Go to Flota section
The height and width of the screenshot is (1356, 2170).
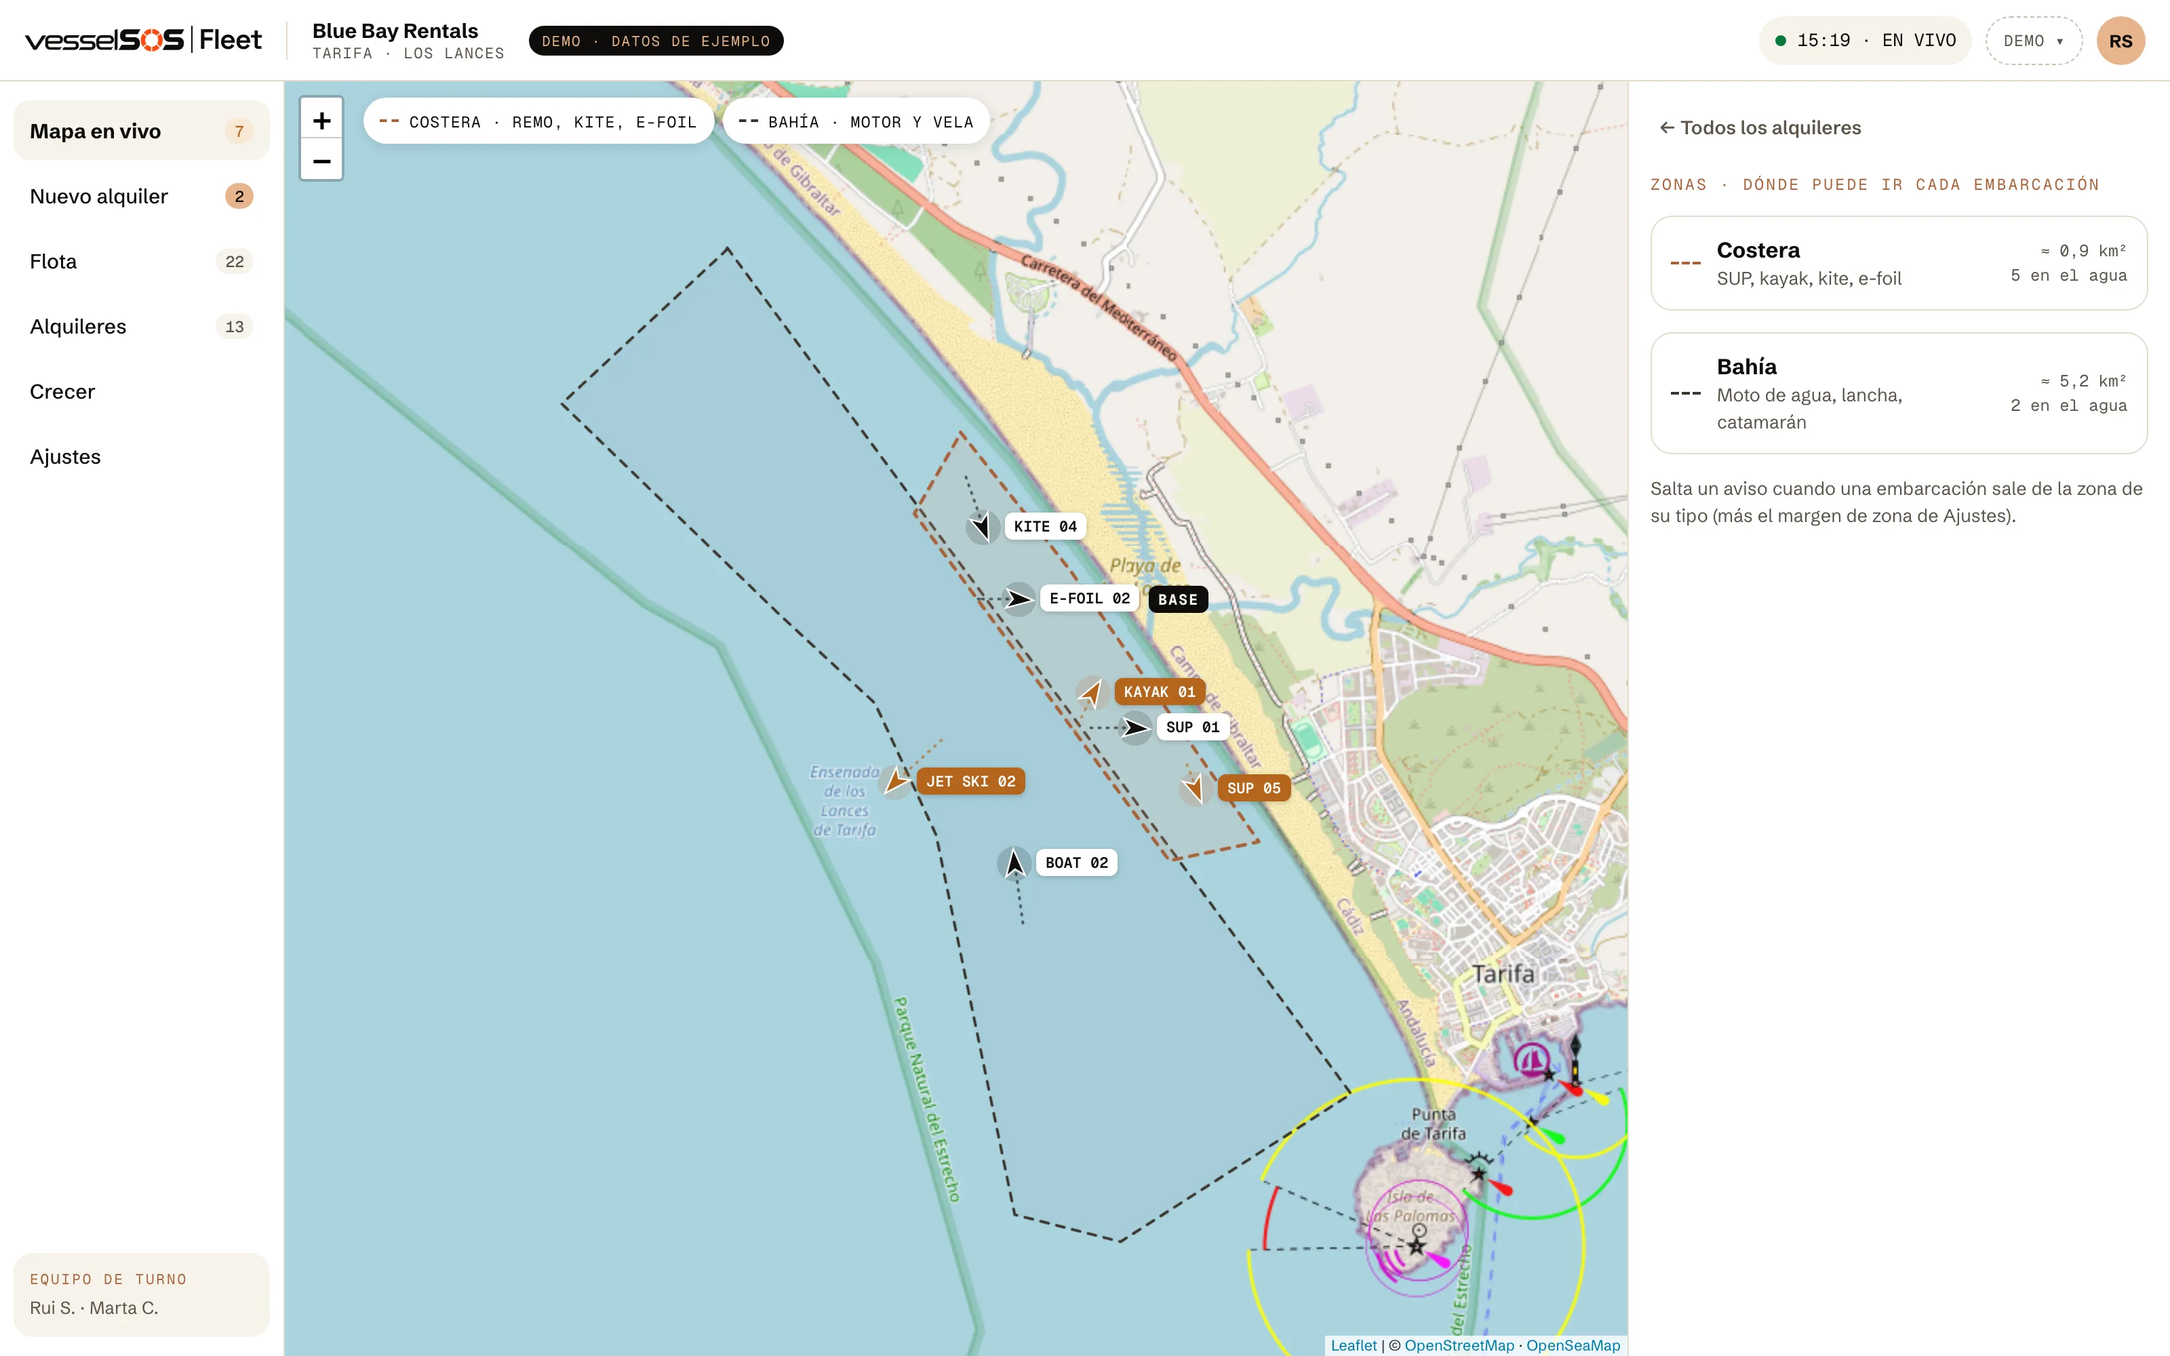tap(142, 262)
